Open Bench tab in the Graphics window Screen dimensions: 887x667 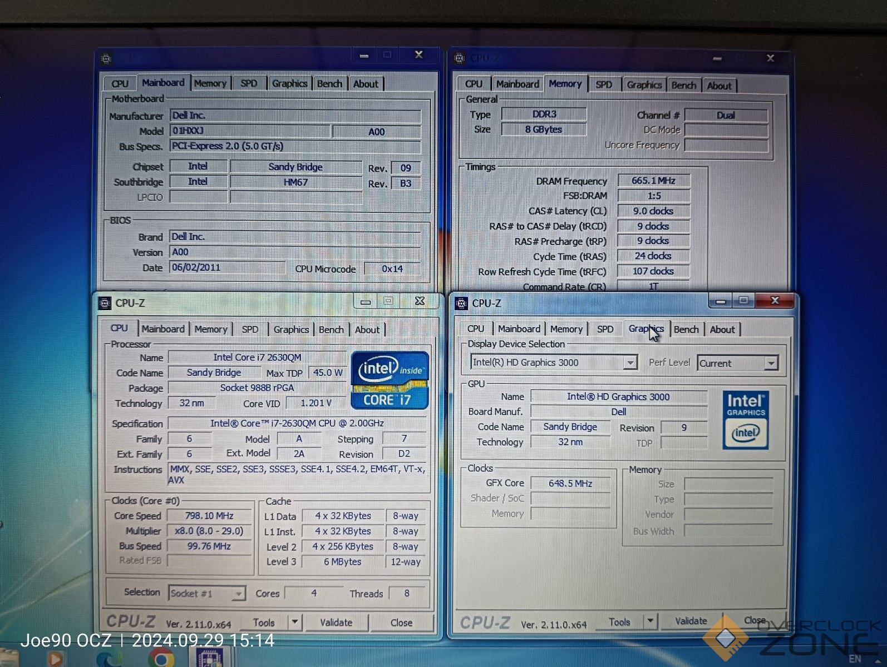point(686,329)
